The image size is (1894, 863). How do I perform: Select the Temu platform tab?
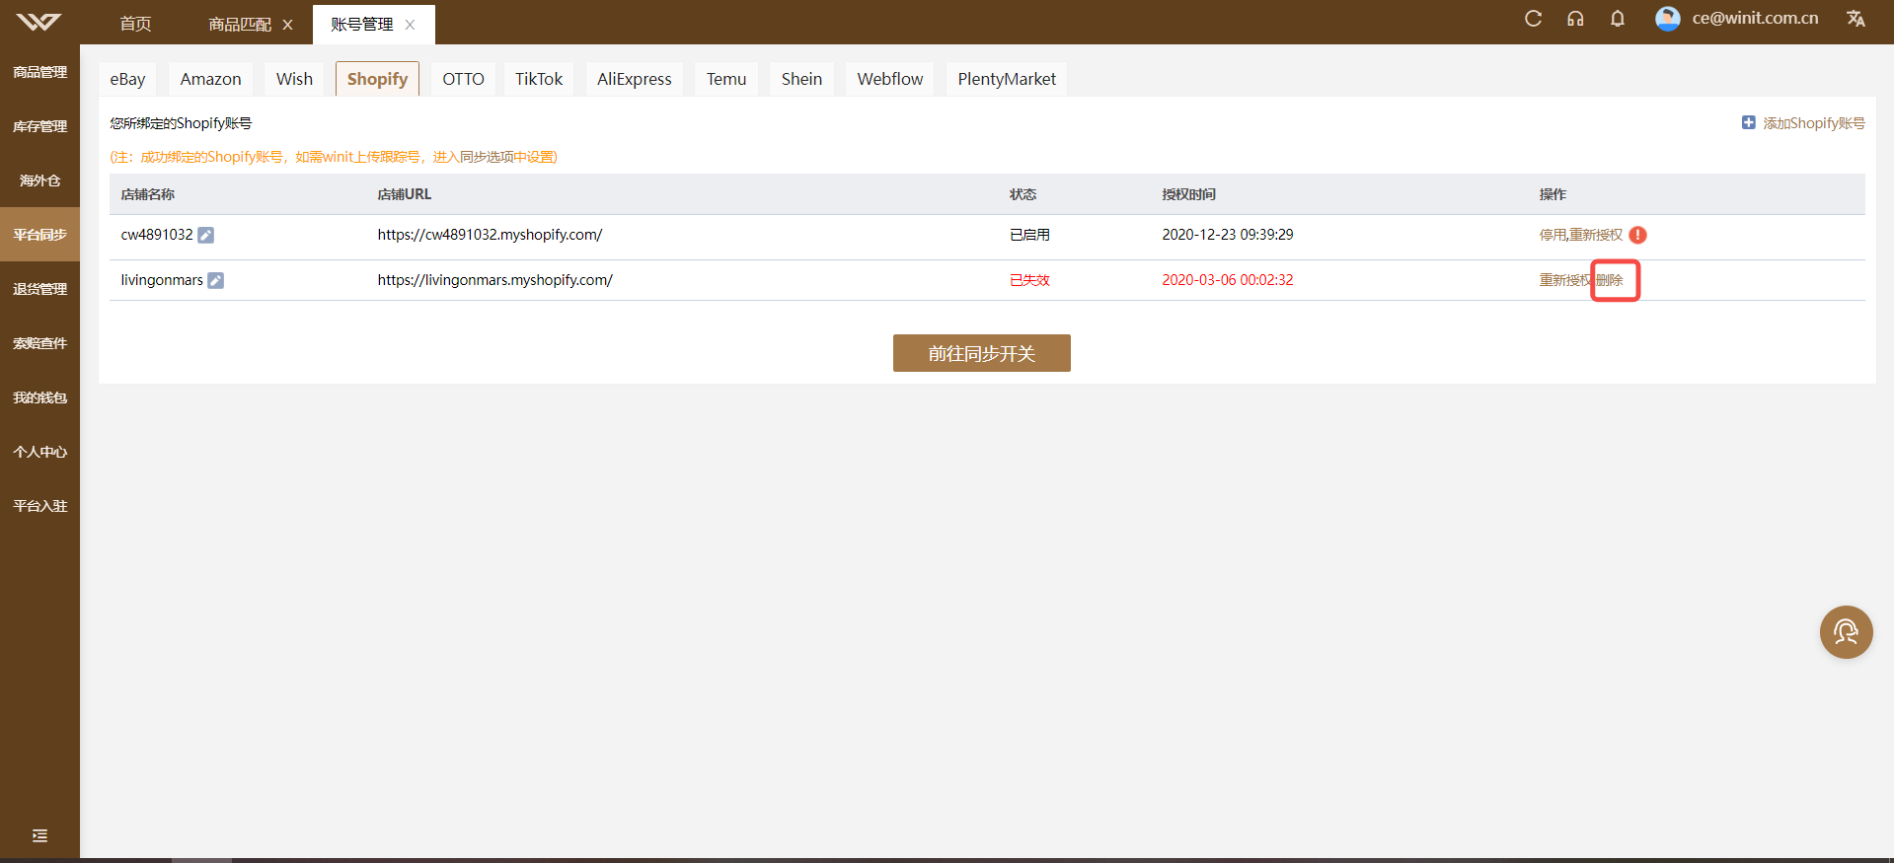pyautogui.click(x=726, y=79)
